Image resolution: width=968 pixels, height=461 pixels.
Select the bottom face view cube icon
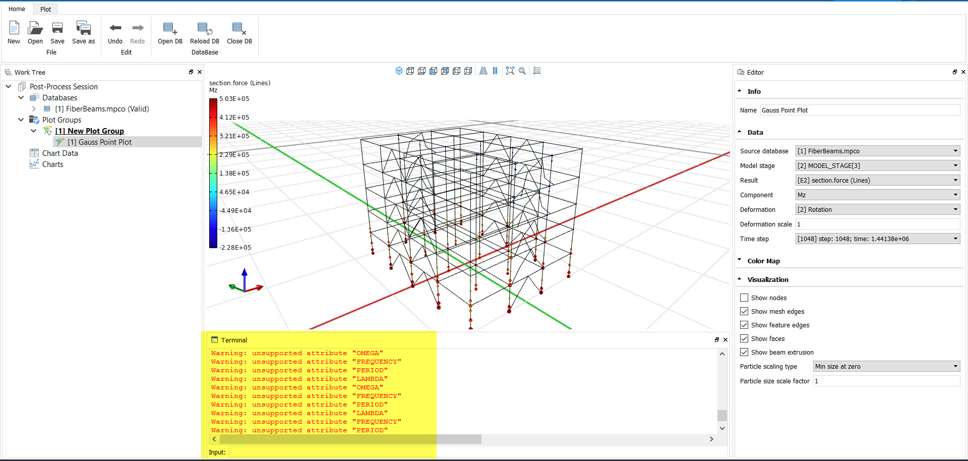pyautogui.click(x=422, y=71)
